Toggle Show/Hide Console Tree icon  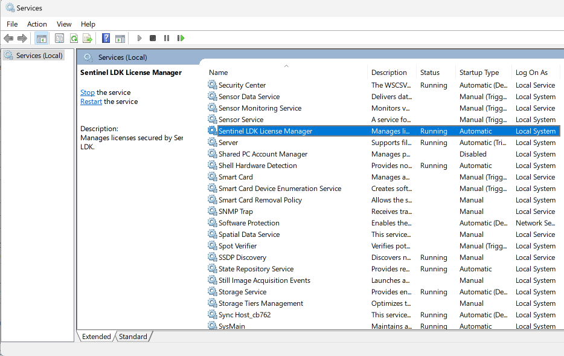42,38
